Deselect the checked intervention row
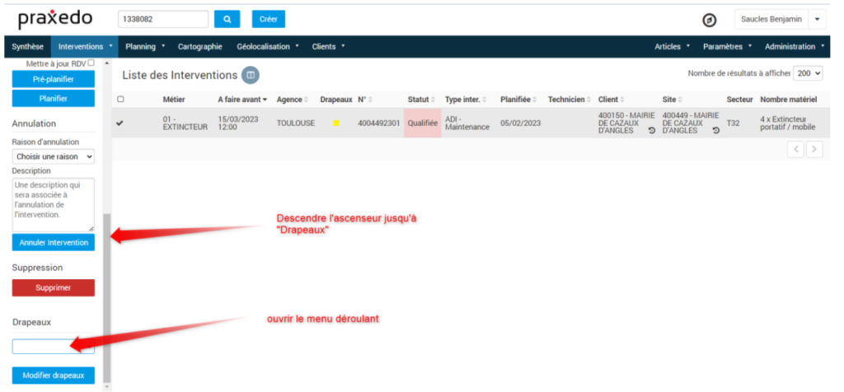The width and height of the screenshot is (844, 392). tap(120, 124)
